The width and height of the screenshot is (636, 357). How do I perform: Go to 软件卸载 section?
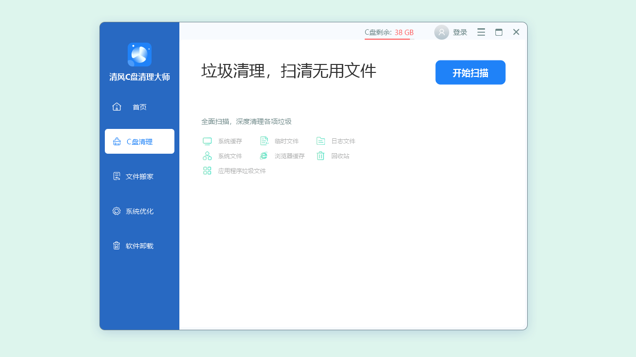(x=139, y=245)
